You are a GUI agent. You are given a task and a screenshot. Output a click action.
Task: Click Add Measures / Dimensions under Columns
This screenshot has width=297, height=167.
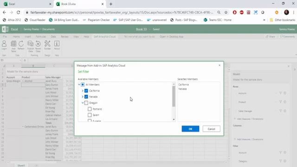pos(249,139)
